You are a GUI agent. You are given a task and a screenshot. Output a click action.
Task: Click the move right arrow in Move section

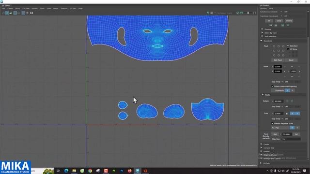[299, 72]
